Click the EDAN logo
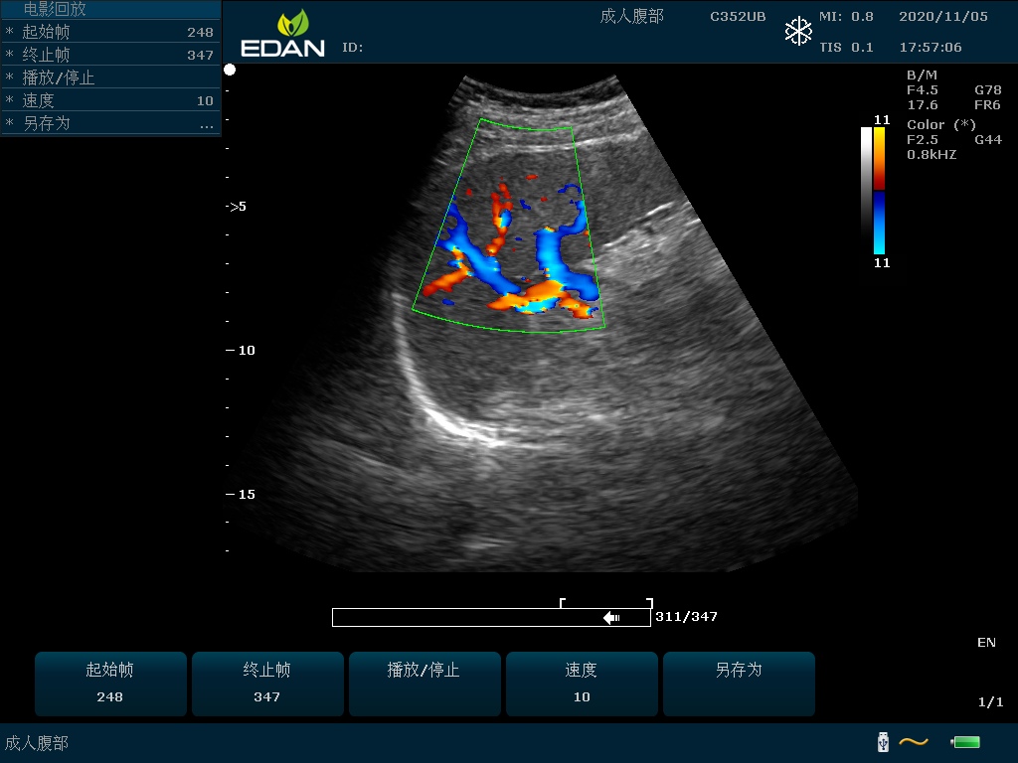Screen dimensions: 1018x763 (x=282, y=34)
